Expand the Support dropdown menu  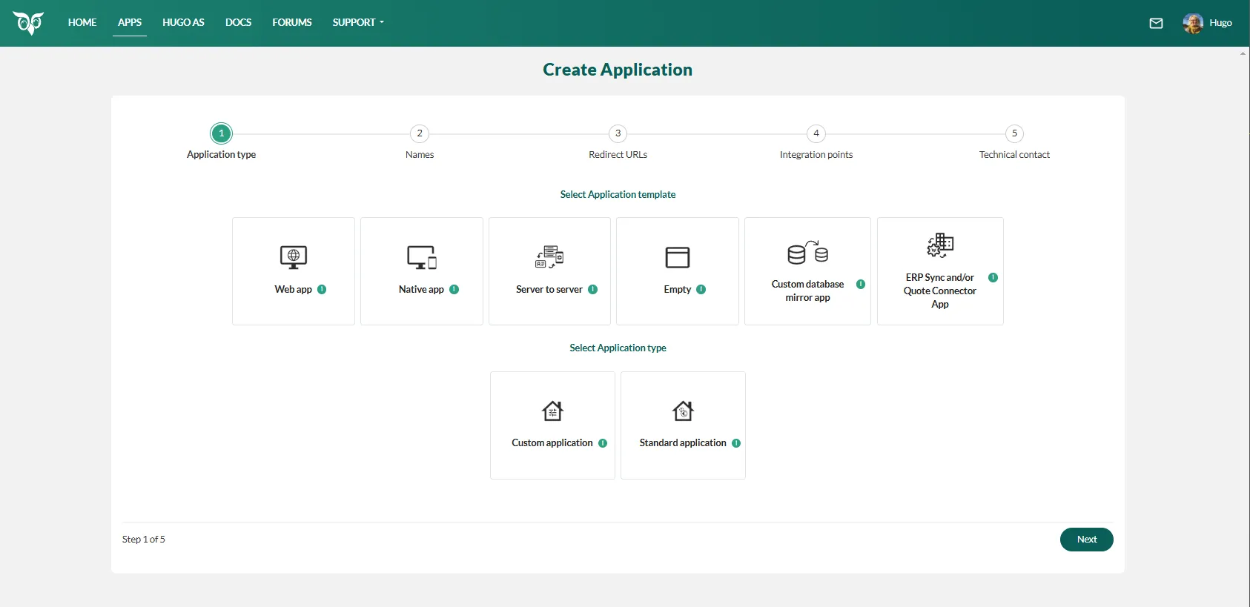coord(358,22)
